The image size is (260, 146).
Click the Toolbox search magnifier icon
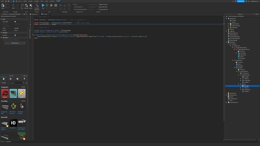pyautogui.click(x=24, y=83)
